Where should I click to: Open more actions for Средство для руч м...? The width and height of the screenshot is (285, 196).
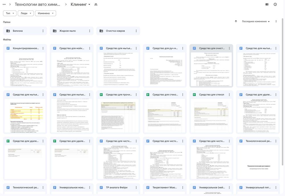(x=183, y=48)
